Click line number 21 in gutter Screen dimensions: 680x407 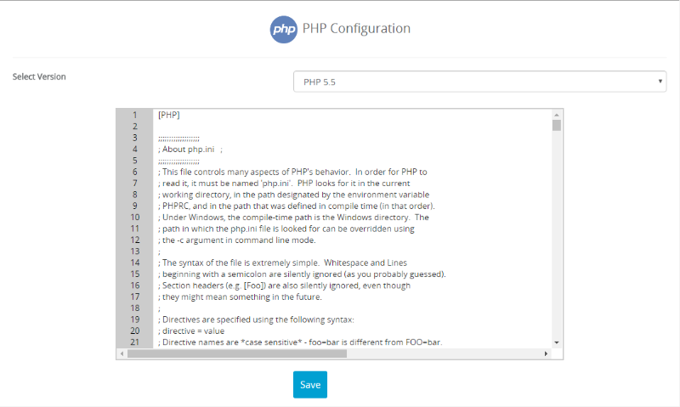click(x=135, y=342)
